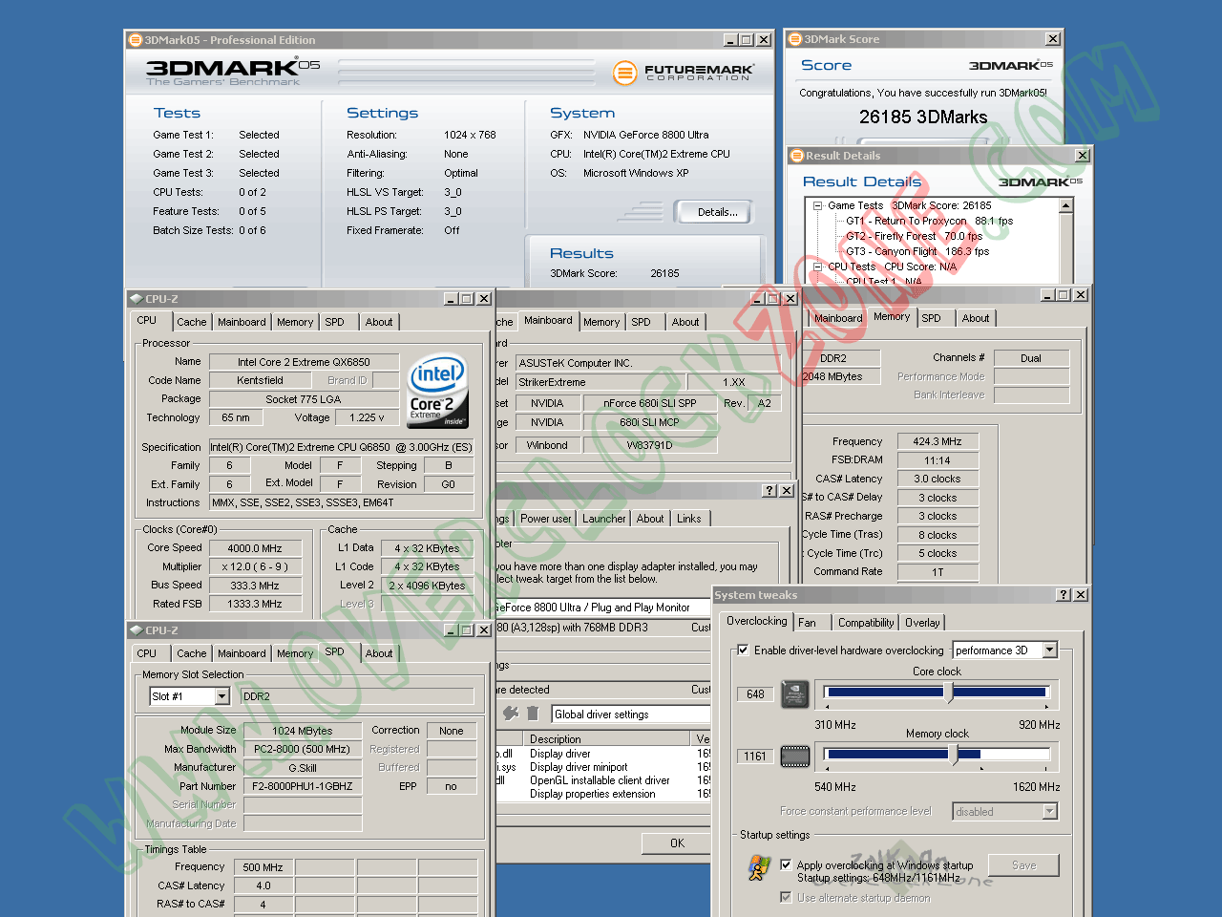Open the Power user tab
1222x917 pixels.
pos(546,519)
